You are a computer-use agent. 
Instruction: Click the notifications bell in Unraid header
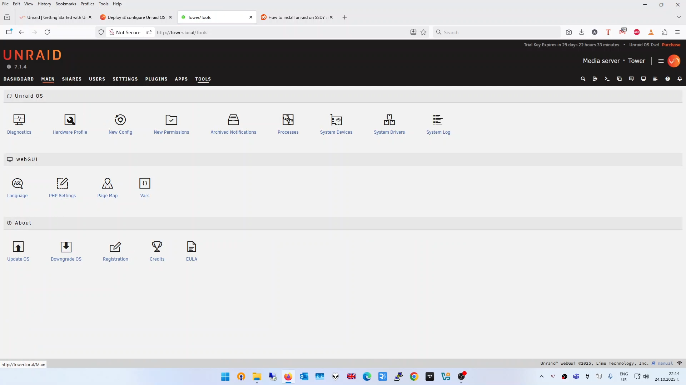click(680, 79)
